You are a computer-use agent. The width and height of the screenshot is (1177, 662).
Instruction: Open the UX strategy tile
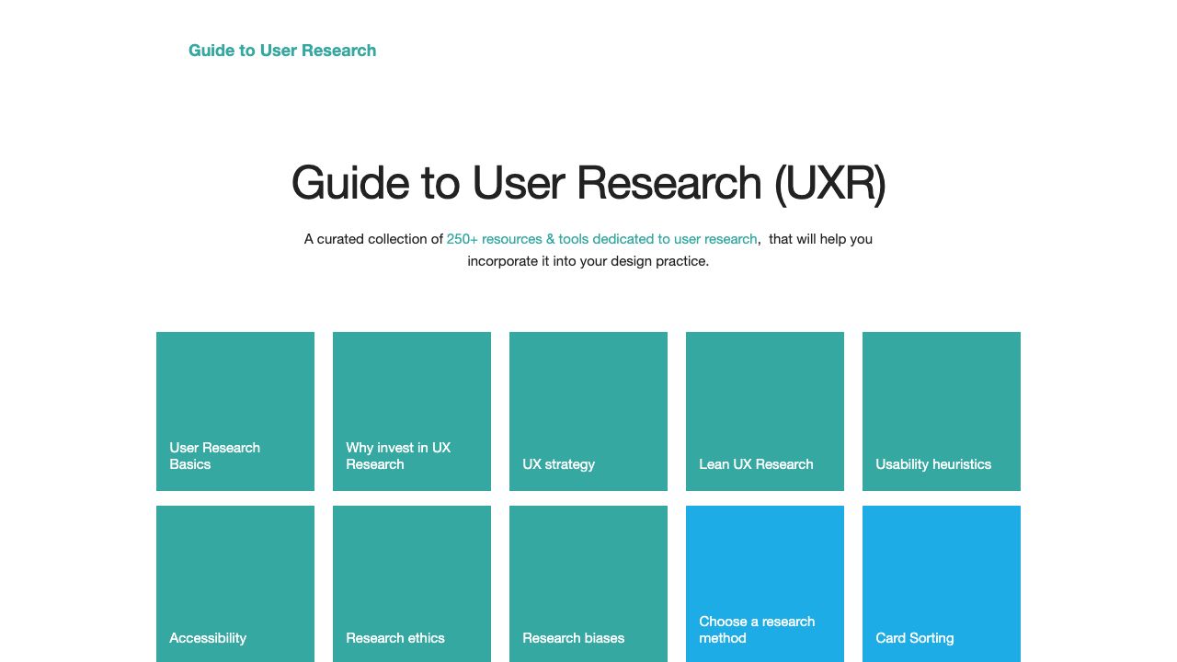coord(588,411)
